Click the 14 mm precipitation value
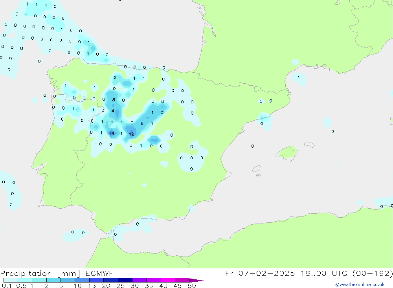 point(112,133)
